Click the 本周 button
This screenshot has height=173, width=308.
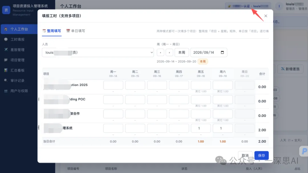pyautogui.click(x=182, y=53)
